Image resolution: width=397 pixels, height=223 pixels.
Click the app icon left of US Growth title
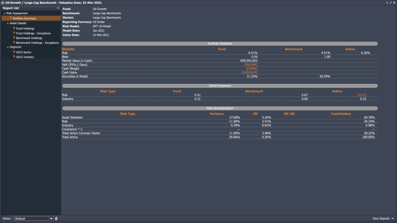[2, 3]
